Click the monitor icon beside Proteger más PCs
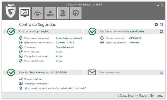Image resolution: width=167 pixels, height=100 pixels. point(21,79)
